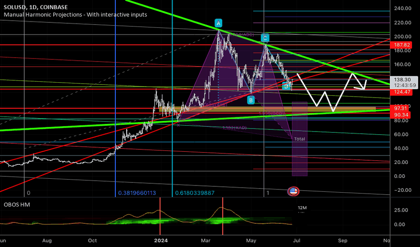Select the purple projection box below Total
Image resolution: width=420 pixels, height=247 pixels.
(x=300, y=139)
